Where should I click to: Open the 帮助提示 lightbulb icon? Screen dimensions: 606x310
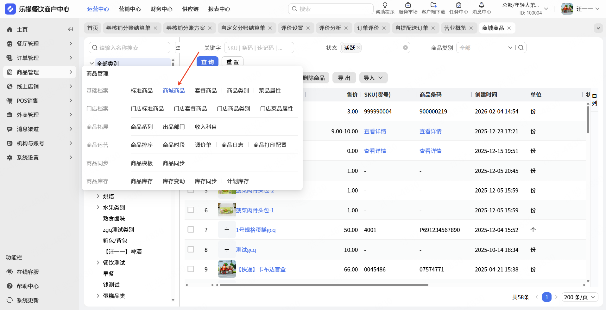(x=385, y=5)
